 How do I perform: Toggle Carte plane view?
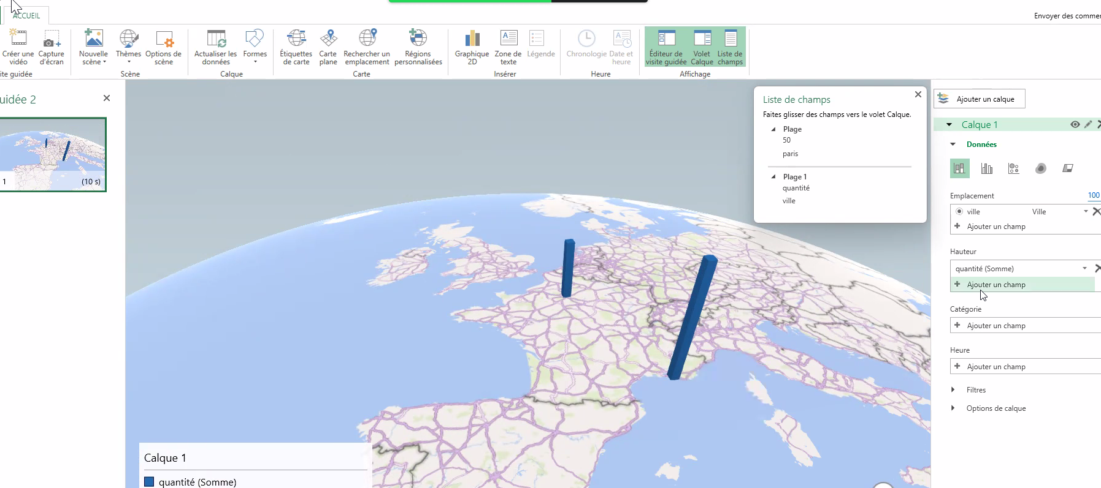pos(328,47)
